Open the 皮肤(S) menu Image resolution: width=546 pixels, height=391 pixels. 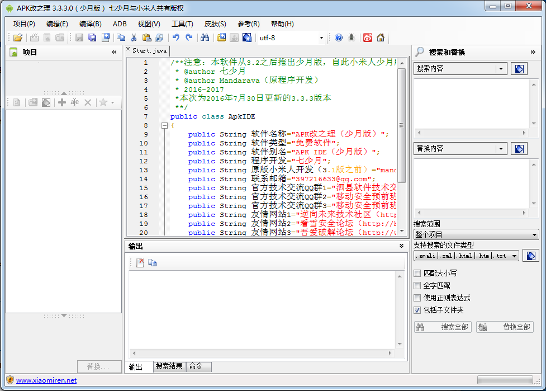tap(215, 24)
